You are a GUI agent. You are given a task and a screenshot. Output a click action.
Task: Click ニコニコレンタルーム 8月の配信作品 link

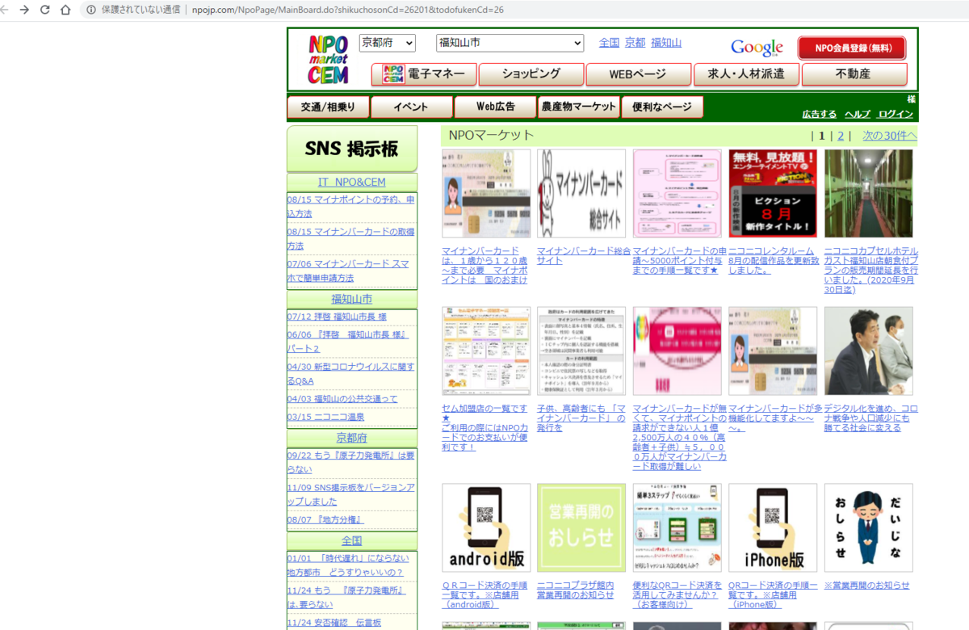pos(775,261)
